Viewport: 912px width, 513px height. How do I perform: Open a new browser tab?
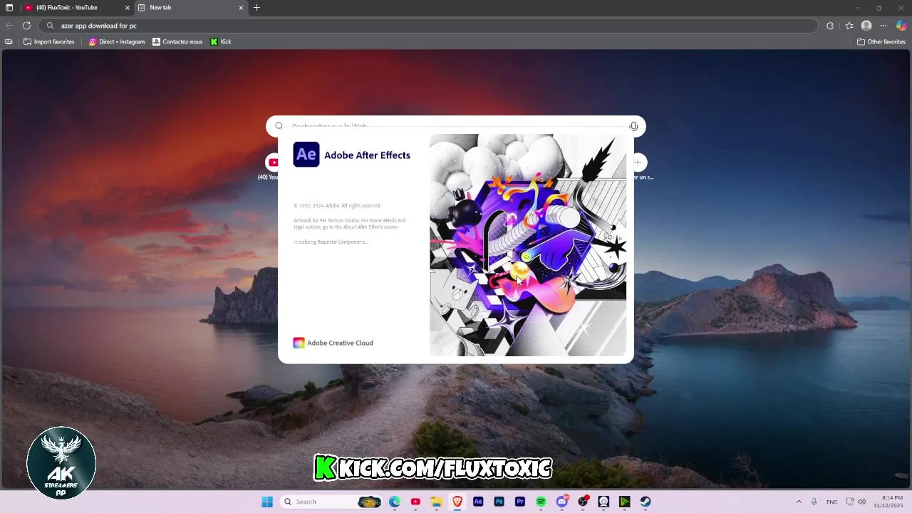(256, 8)
